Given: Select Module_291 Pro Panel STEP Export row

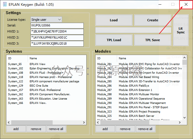Looking at the screenshot, I should coord(139,107).
